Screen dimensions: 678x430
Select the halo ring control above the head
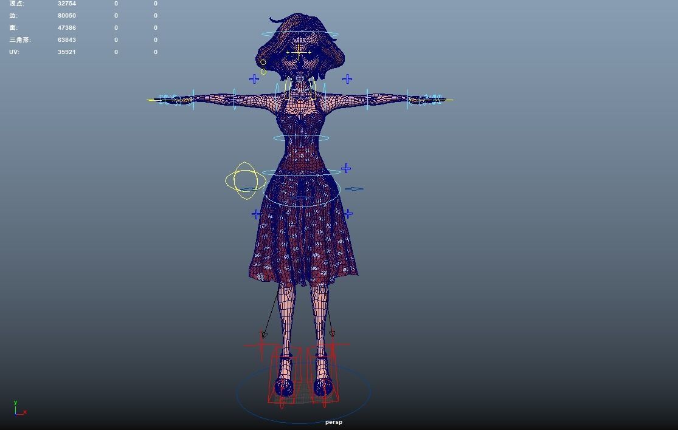(x=300, y=33)
